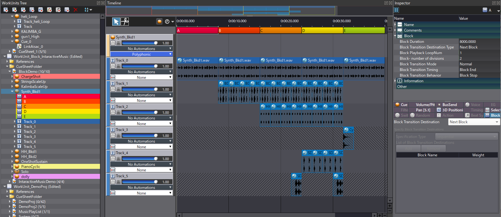Click the orange cue icon beside heli_Loop
The width and height of the screenshot is (501, 217).
coord(17,16)
